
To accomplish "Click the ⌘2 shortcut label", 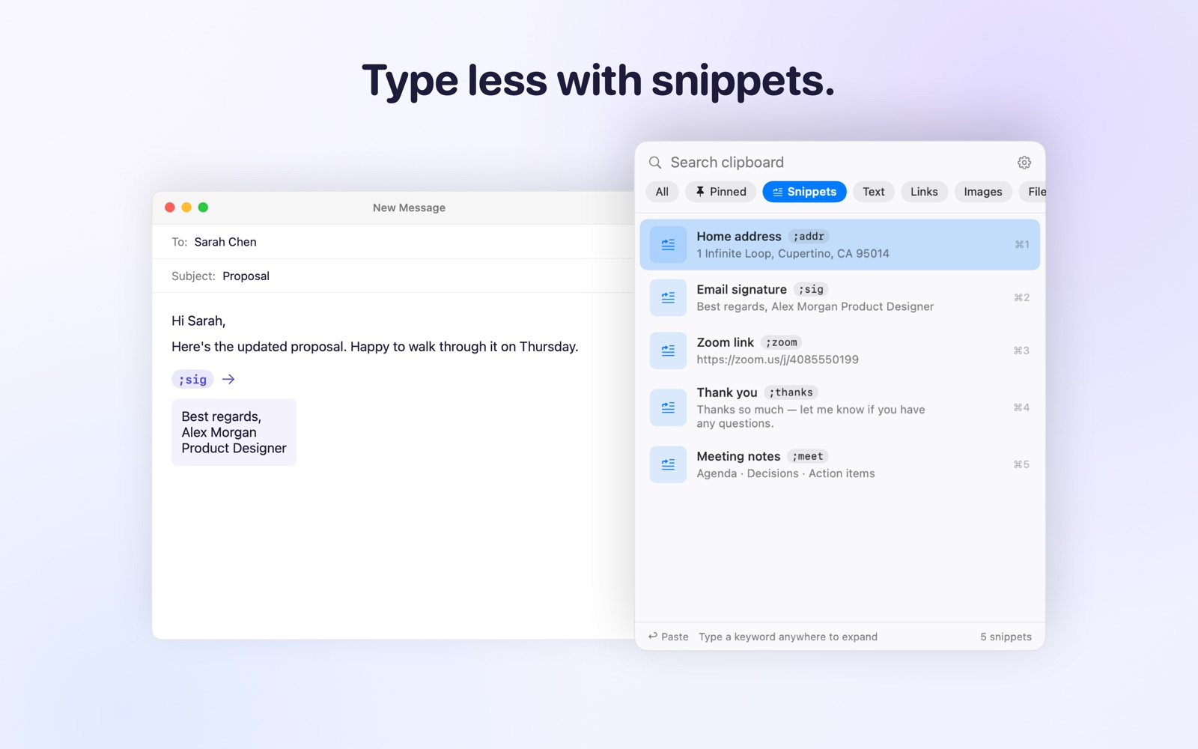I will tap(1022, 297).
